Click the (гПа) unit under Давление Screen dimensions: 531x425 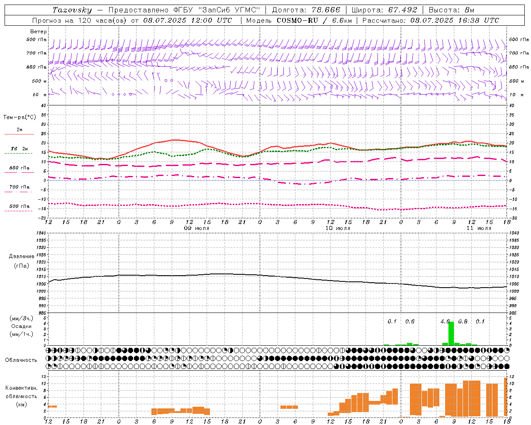point(22,266)
